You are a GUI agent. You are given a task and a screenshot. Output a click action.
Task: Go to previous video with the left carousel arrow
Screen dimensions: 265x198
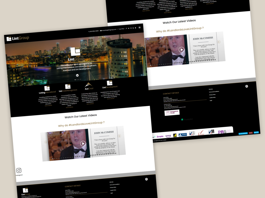point(46,142)
